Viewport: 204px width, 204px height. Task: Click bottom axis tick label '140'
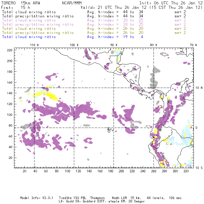89,171
